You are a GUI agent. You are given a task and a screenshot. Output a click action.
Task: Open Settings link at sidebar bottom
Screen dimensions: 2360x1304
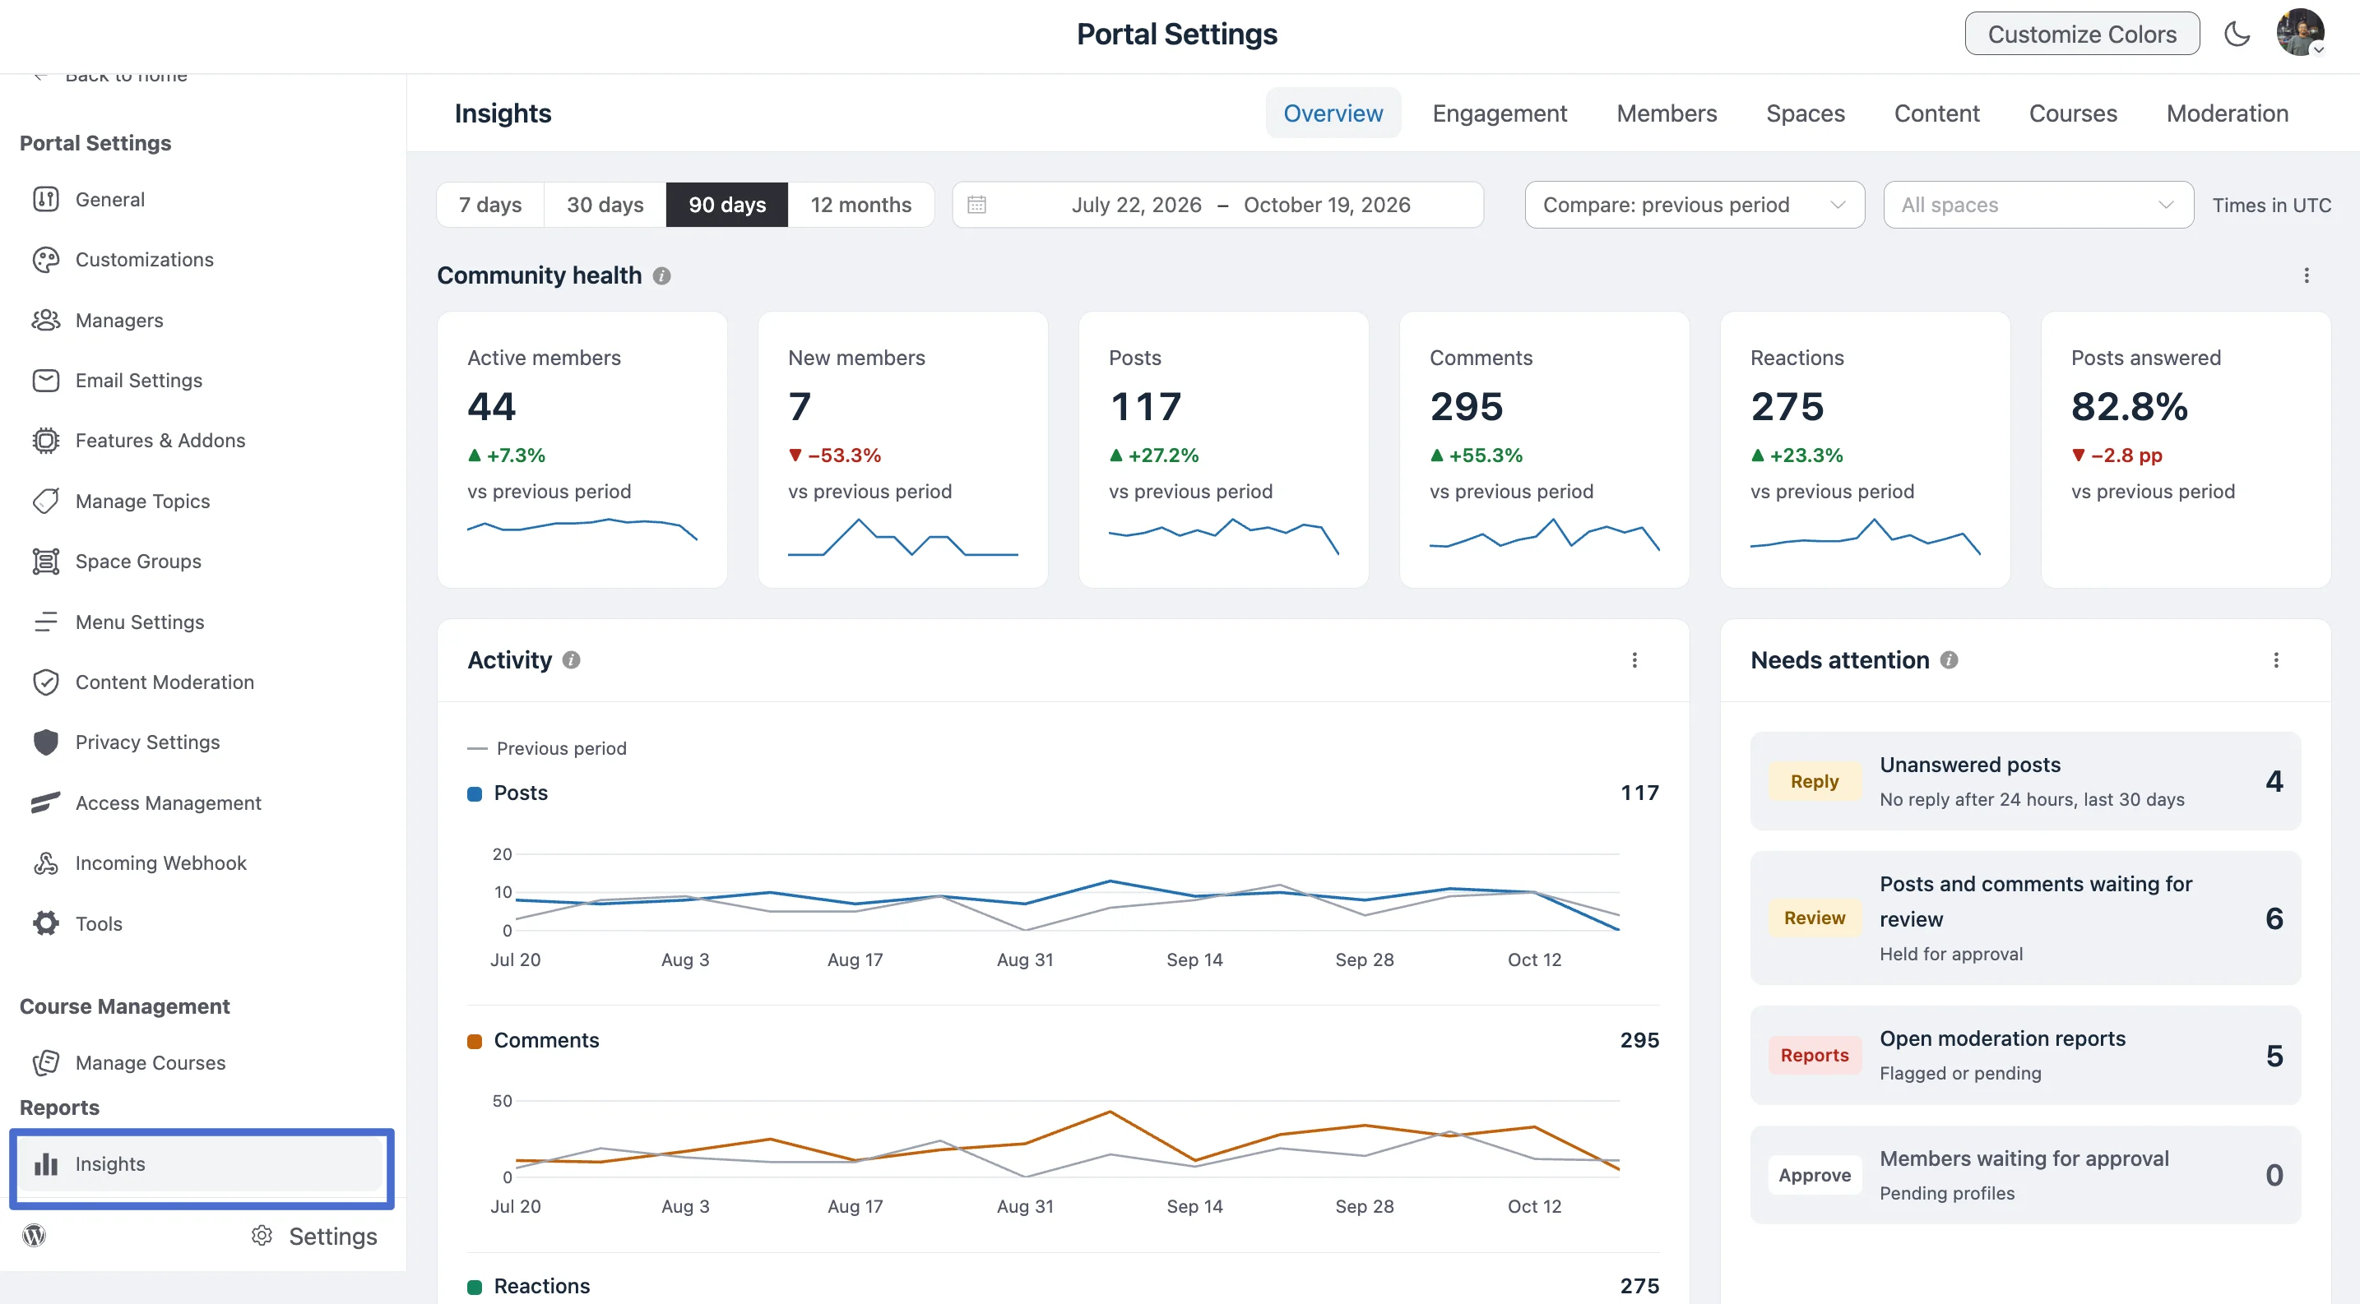pos(314,1237)
